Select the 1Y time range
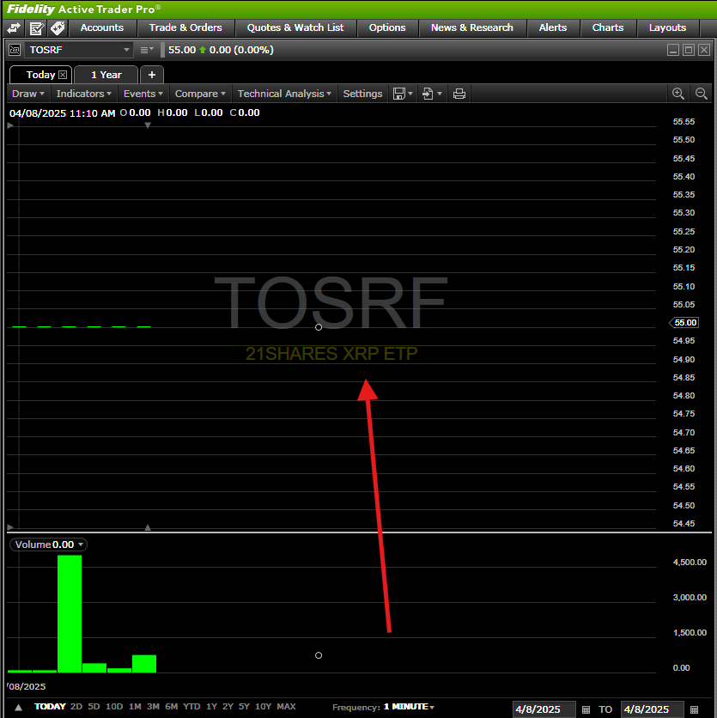Screen dimensions: 717x718 pos(211,707)
